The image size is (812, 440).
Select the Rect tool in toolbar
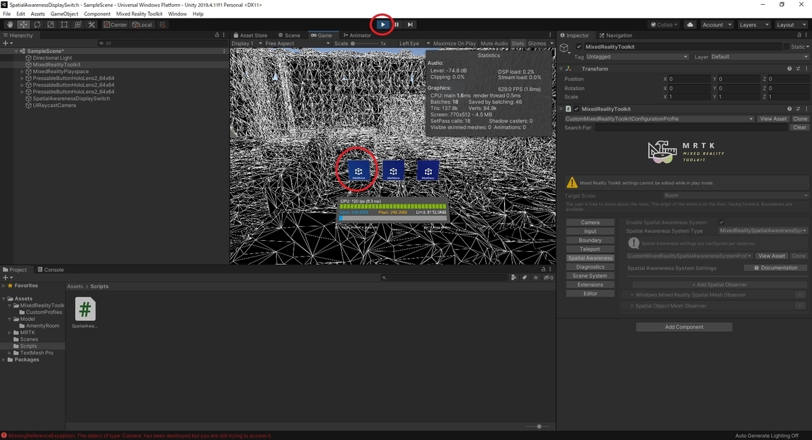coord(64,25)
